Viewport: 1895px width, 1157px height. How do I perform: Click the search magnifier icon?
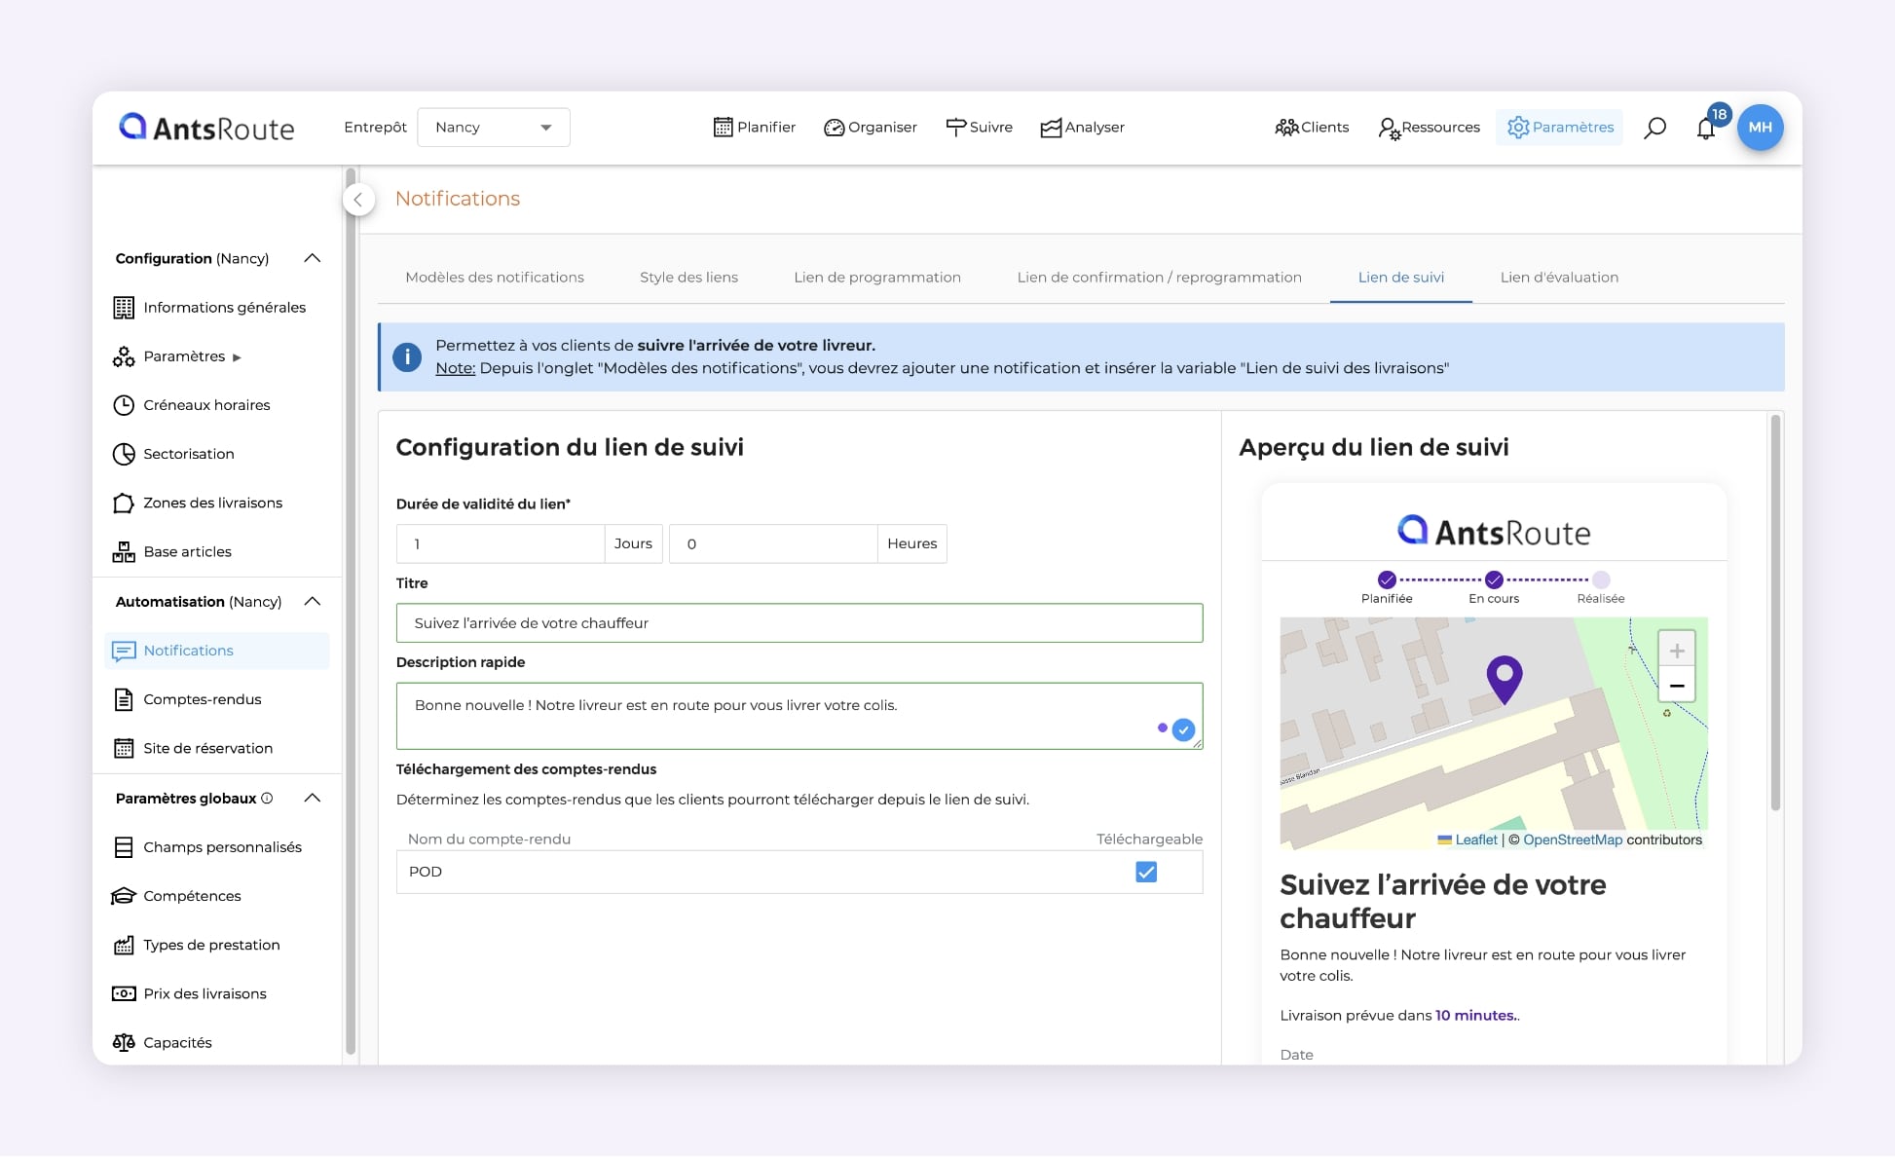tap(1654, 127)
